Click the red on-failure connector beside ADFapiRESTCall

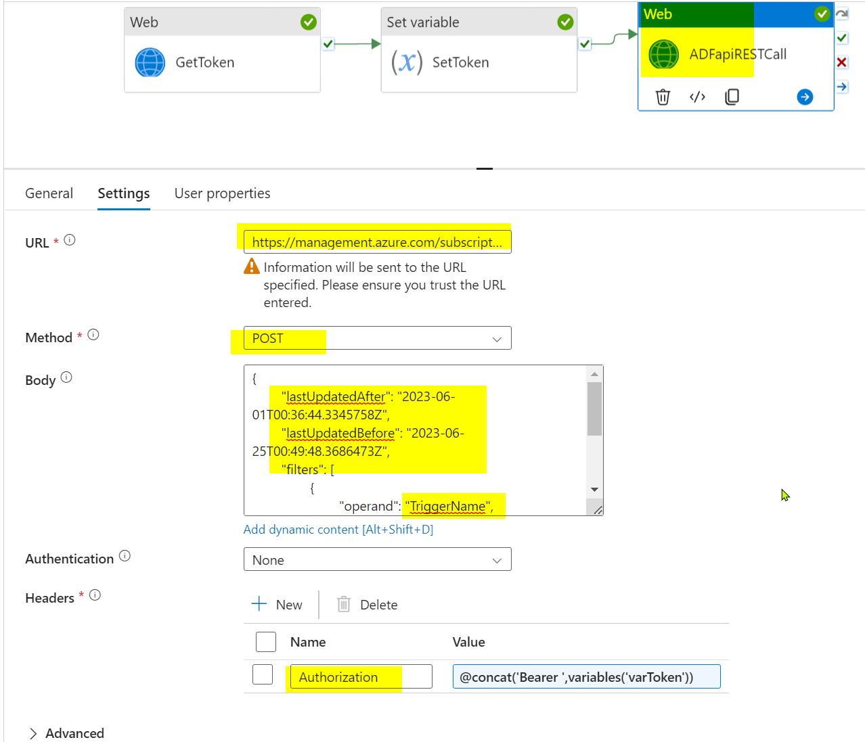842,62
